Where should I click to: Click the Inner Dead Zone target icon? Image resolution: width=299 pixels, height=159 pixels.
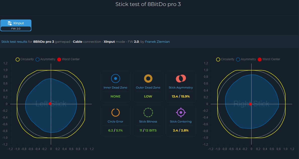(x=115, y=78)
